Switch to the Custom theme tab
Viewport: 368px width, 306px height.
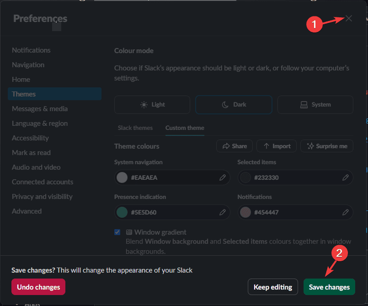click(x=185, y=128)
